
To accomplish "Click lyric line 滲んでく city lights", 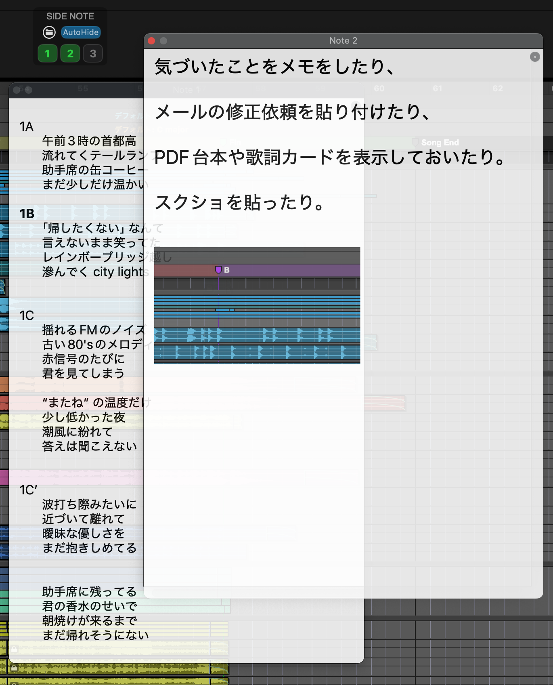I will click(96, 272).
